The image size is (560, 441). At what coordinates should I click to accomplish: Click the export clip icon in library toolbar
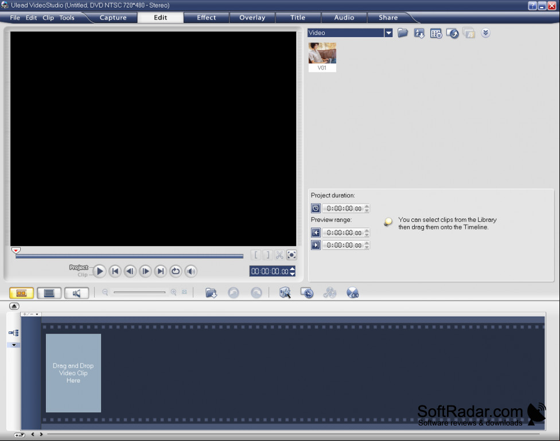coord(452,33)
